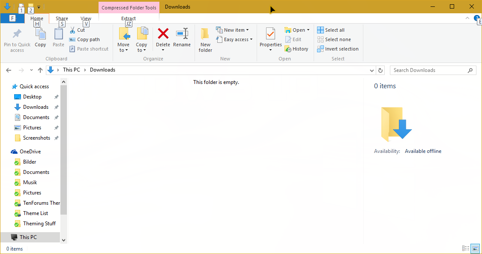Click the New folder icon in title bar
Screen dimensions: 482x254
(x=31, y=6)
